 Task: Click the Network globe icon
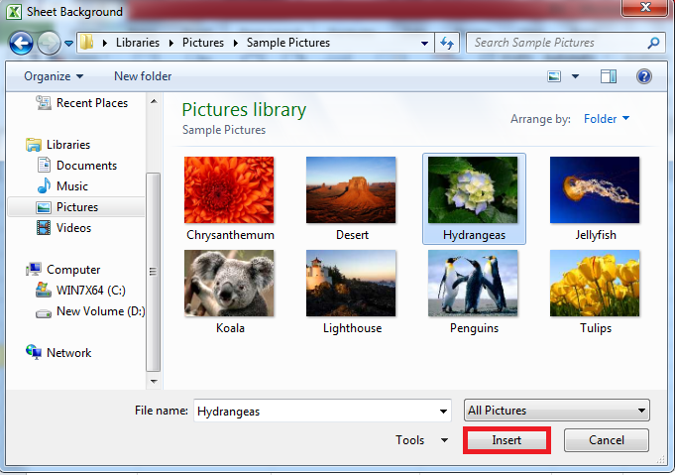[x=34, y=352]
